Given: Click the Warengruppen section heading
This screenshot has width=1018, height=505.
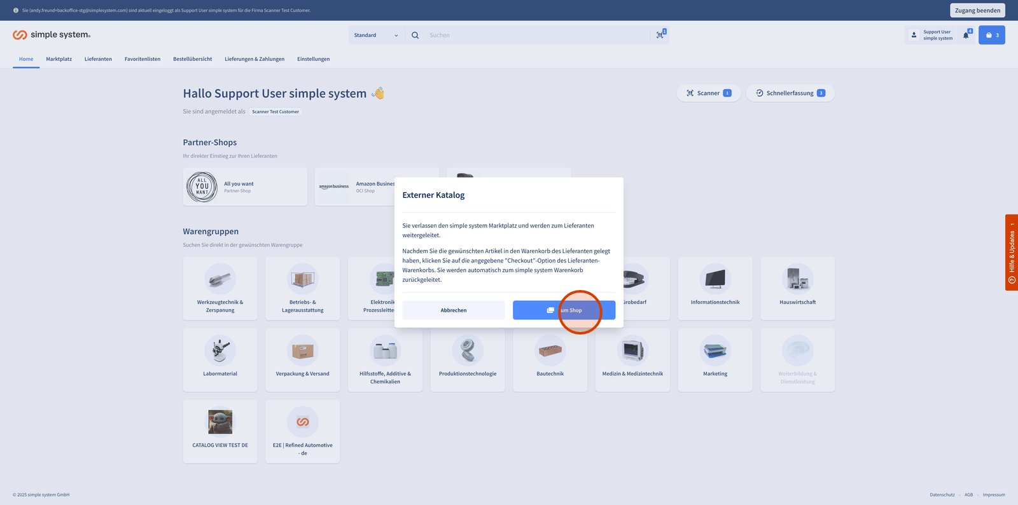Looking at the screenshot, I should 211,232.
